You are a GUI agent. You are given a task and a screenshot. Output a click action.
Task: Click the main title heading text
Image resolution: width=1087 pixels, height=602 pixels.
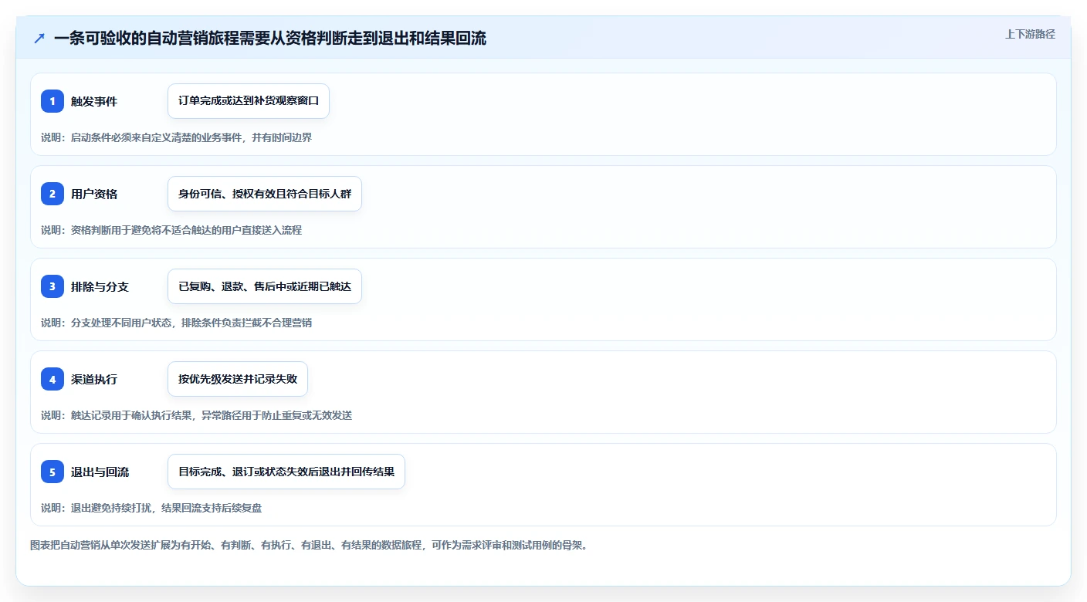coord(270,39)
